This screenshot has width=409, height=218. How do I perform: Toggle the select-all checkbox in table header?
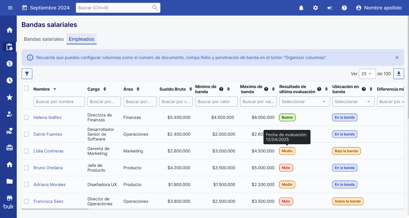(x=26, y=89)
